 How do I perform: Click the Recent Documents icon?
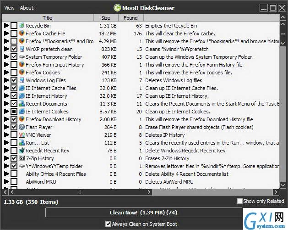coord(22,103)
